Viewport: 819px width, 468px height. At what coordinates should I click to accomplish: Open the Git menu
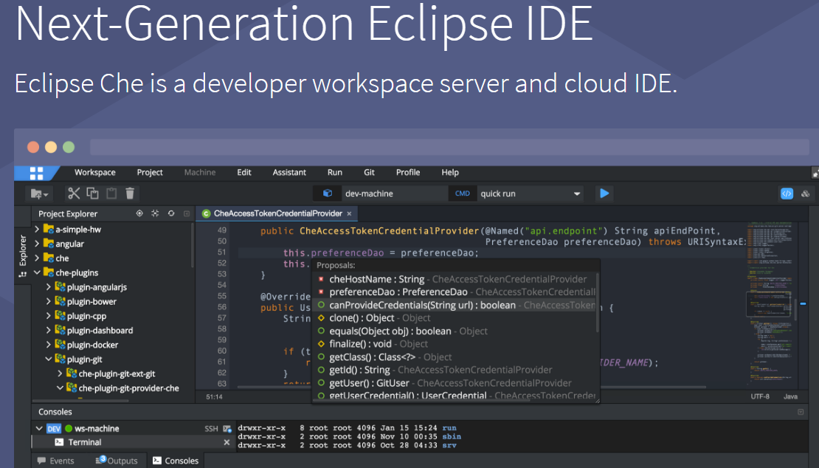[x=369, y=173]
